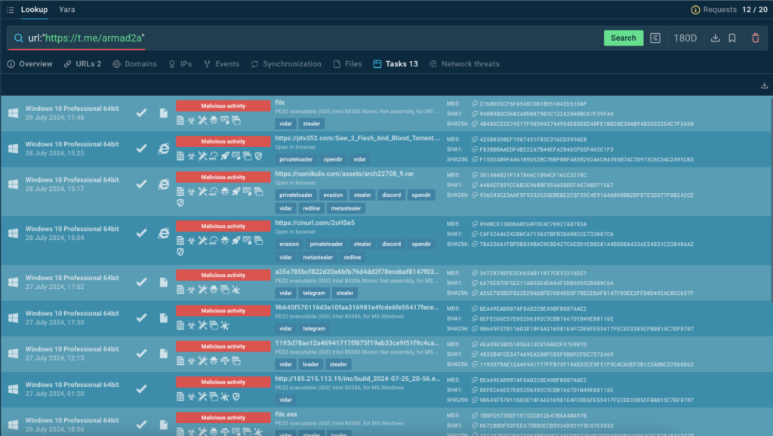This screenshot has width=773, height=436.
Task: Click the export icon above results table
Action: 764,86
